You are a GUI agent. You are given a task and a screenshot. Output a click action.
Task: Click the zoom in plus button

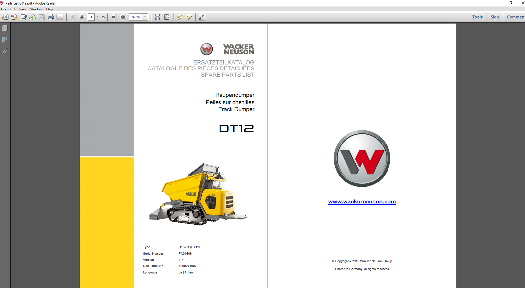click(x=123, y=17)
